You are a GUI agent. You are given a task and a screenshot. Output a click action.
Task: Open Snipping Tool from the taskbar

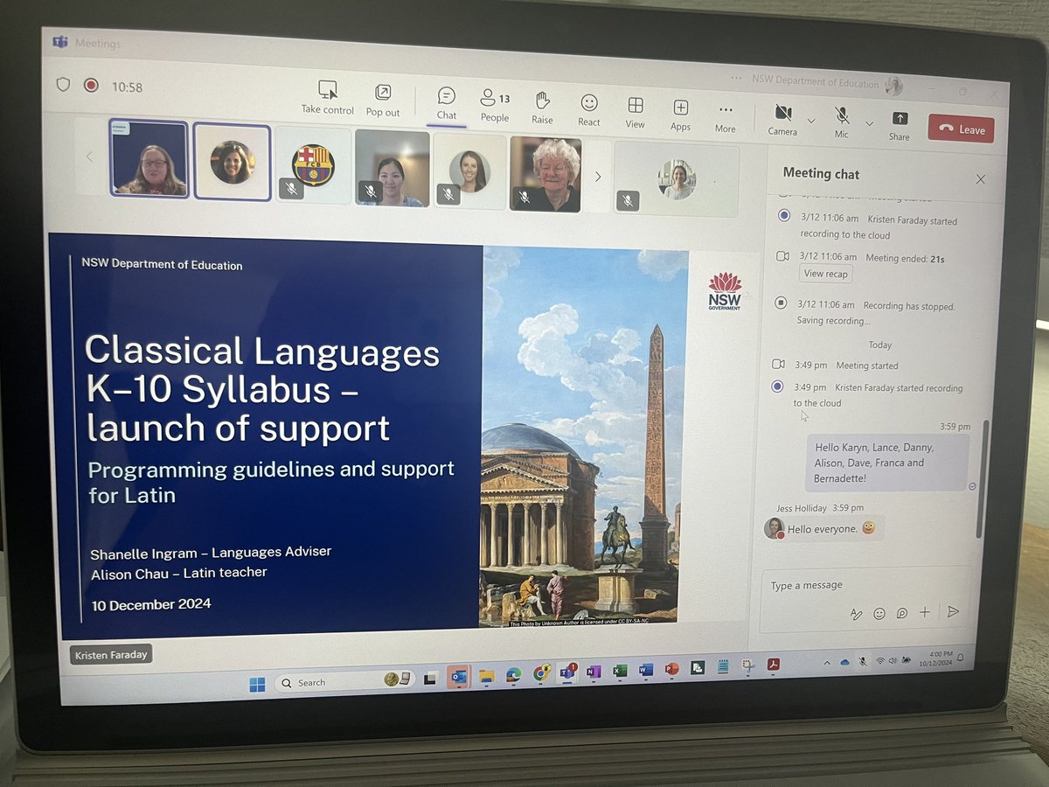[748, 666]
